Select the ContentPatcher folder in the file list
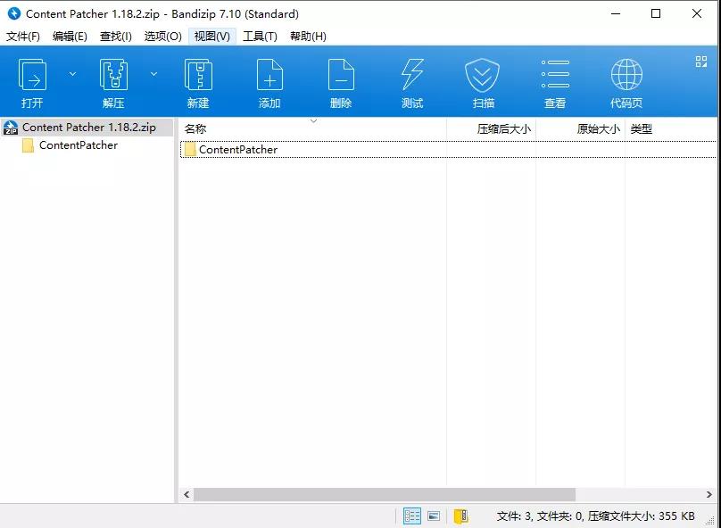Screen dimensions: 721x528 click(238, 149)
